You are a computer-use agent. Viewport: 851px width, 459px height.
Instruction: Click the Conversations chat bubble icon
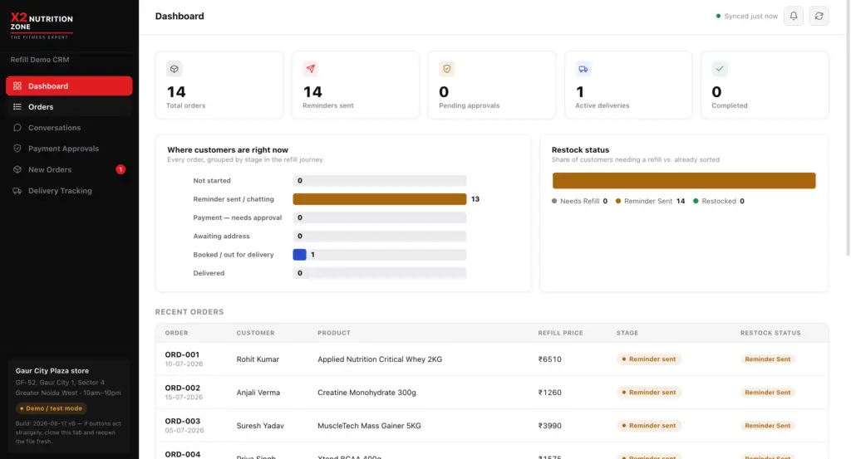(17, 127)
